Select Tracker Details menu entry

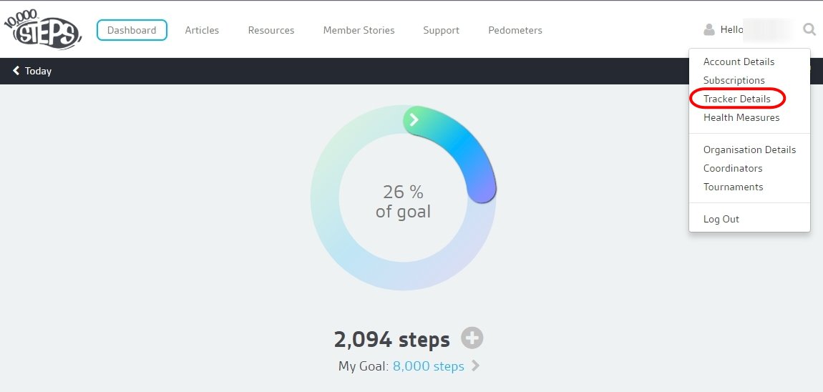click(x=737, y=99)
